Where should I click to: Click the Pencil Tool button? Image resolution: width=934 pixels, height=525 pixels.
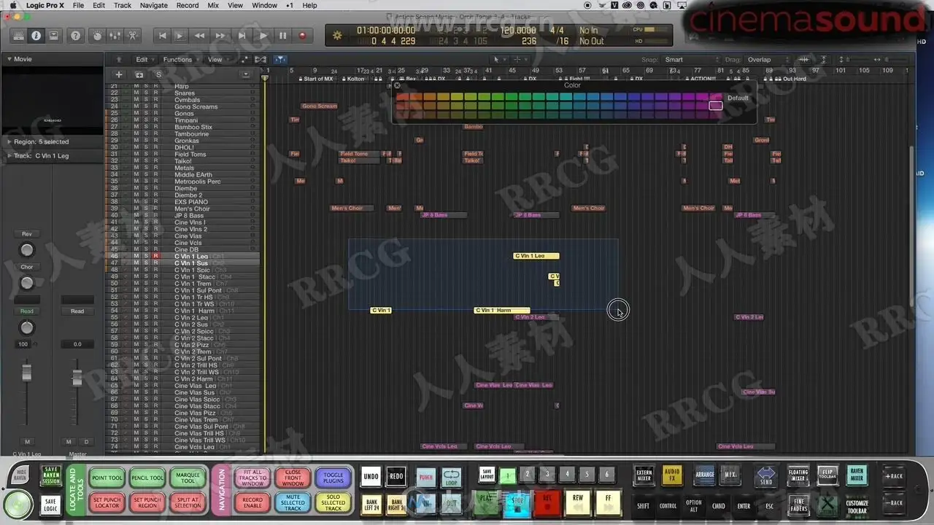pos(147,478)
